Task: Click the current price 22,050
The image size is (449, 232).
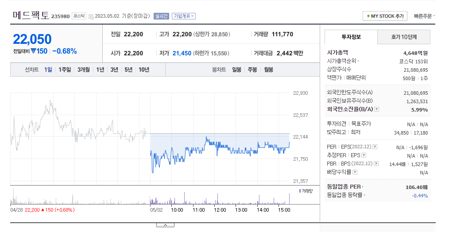Action: 32,39
